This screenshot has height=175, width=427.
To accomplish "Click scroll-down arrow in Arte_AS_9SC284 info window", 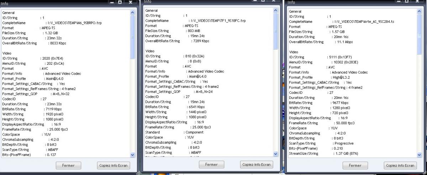I will 419,155.
